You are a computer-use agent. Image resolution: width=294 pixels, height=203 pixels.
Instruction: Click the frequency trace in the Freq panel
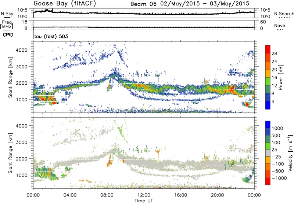[x=144, y=27]
